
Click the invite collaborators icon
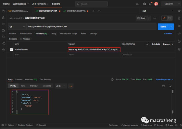coord(137,4)
